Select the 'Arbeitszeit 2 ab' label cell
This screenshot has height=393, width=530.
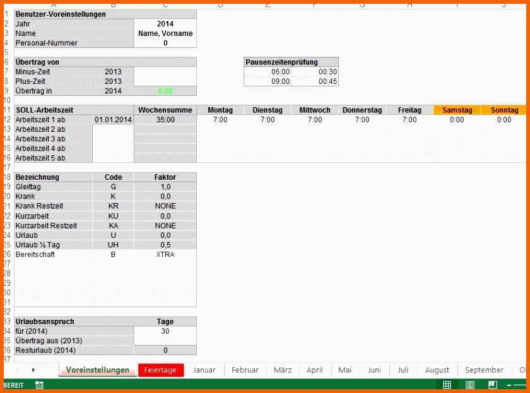(54, 129)
